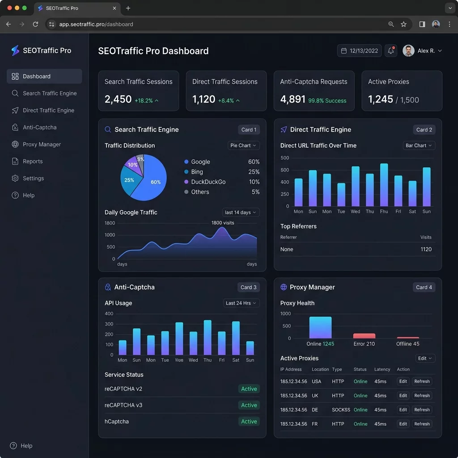The image size is (458, 458).
Task: Click the bottom Help question-mark icon
Action: [13, 445]
